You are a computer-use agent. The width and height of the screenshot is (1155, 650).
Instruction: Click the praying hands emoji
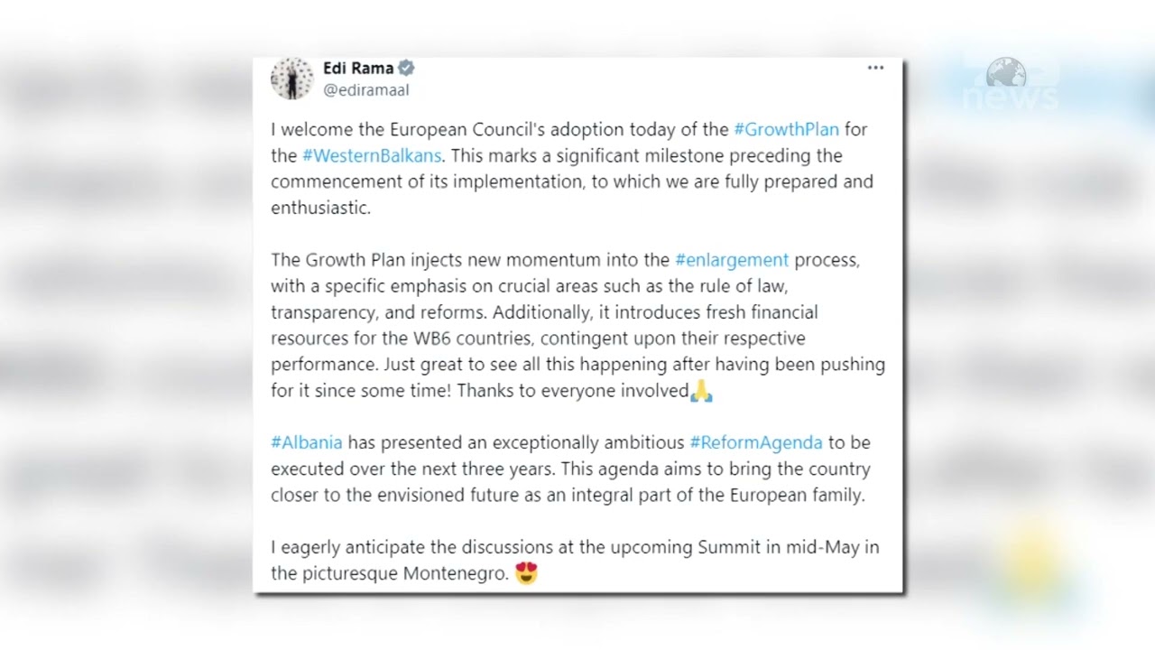[x=701, y=391]
